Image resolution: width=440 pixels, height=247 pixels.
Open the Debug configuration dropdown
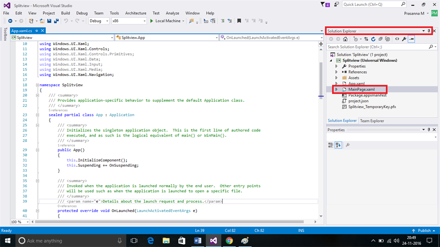(98, 21)
